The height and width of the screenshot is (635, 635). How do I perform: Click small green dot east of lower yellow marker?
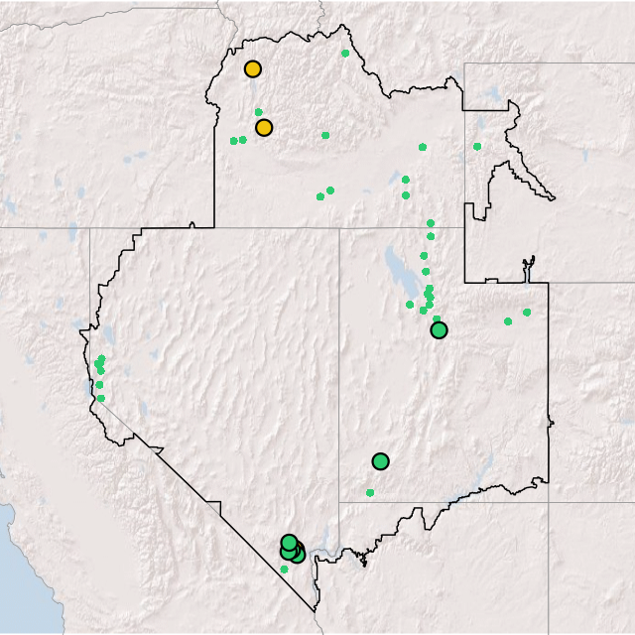[x=325, y=135]
